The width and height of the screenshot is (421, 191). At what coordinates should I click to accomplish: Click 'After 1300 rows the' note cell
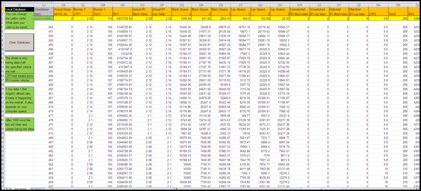[x=20, y=120]
